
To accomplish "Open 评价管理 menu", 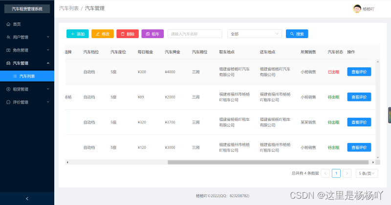I will point(27,102).
